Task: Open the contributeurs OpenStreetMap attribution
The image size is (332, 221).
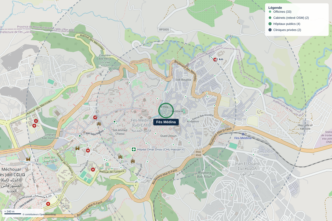Action: 39,214
